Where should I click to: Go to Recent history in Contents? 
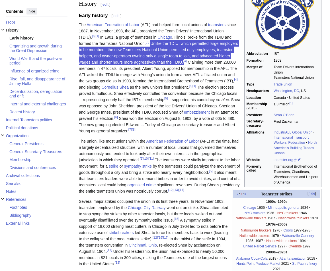tap(22, 112)
